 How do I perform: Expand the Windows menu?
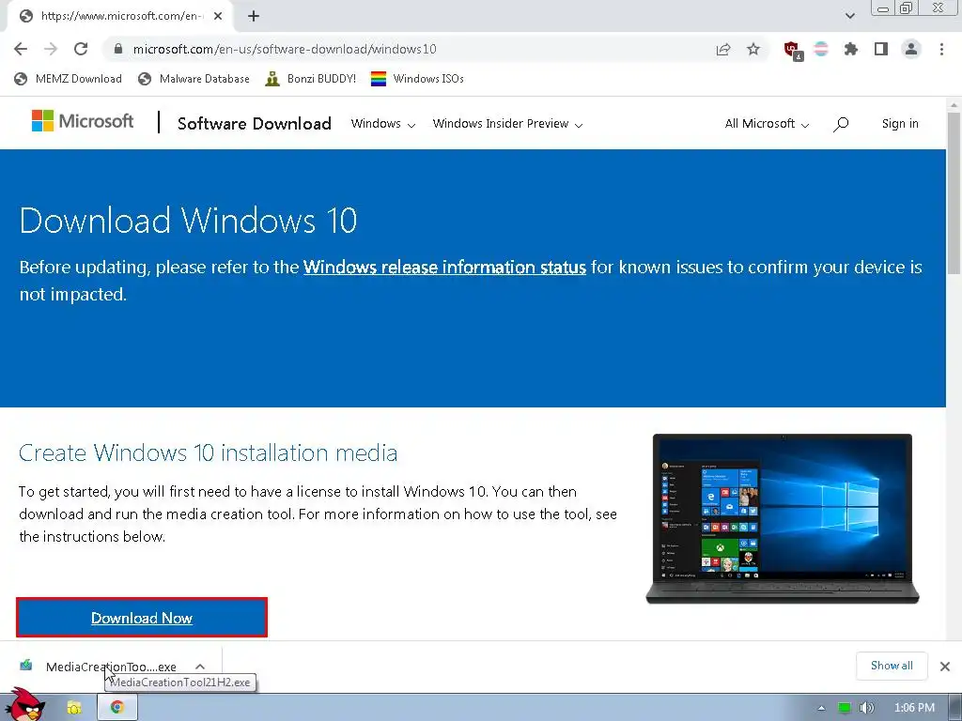383,123
